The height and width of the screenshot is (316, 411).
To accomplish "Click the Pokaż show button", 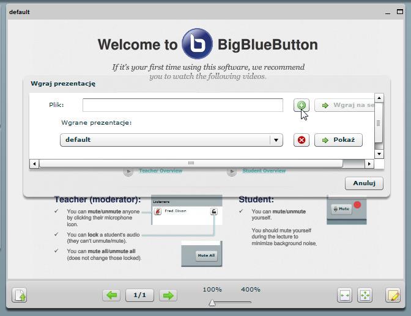I will pyautogui.click(x=338, y=140).
